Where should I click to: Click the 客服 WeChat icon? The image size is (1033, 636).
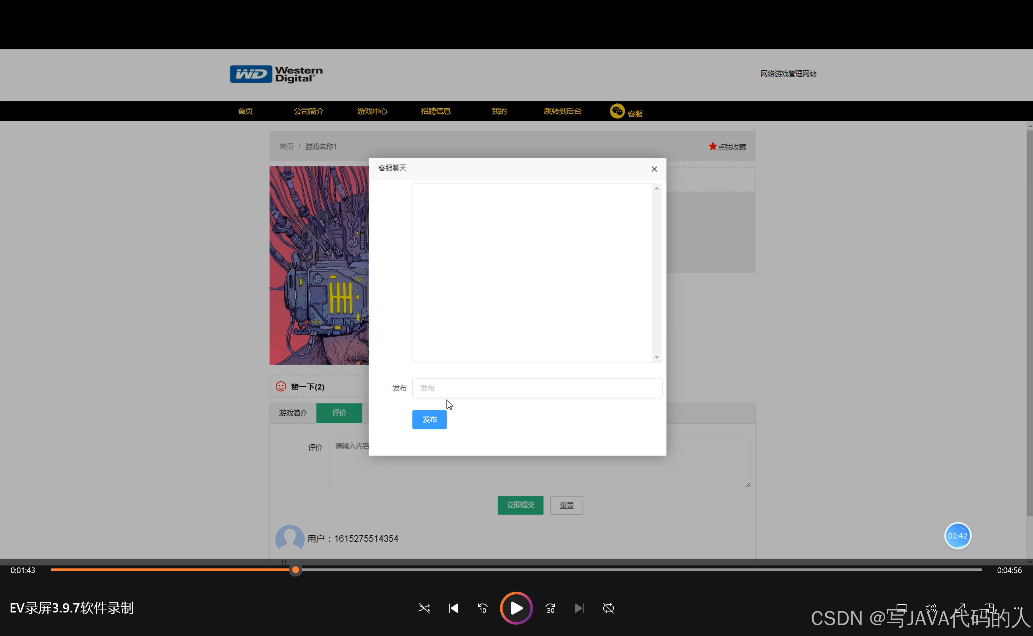pos(617,112)
